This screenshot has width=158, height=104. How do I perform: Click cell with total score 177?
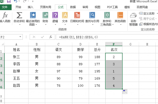pyautogui.click(x=97, y=64)
